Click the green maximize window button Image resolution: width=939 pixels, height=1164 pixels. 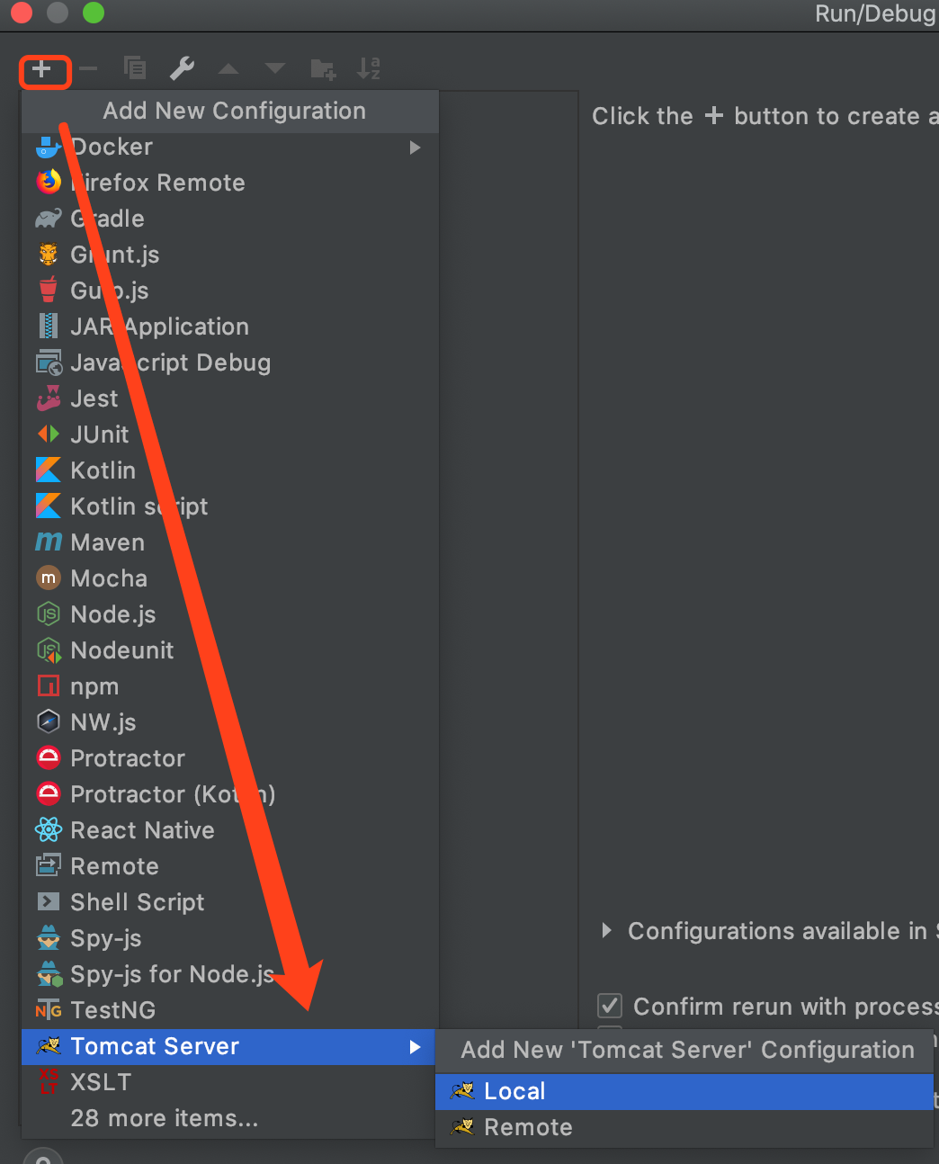coord(93,13)
